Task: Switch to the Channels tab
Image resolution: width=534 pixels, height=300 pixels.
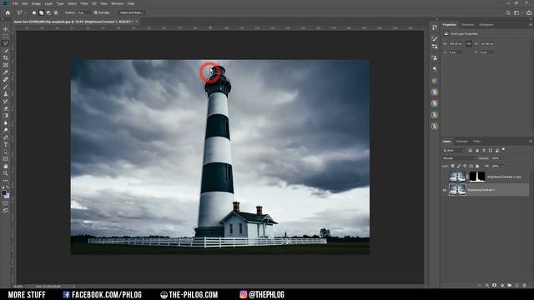Action: (461, 142)
